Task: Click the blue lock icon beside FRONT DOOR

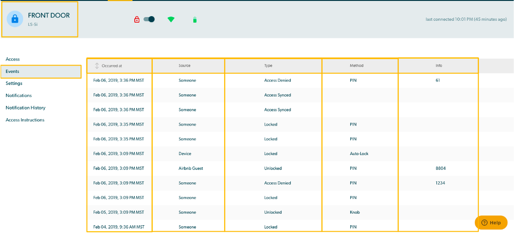Action: (x=15, y=19)
